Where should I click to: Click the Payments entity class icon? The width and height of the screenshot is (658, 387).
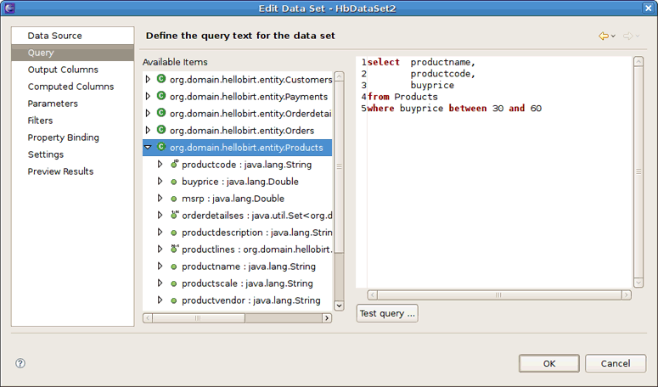pos(161,96)
